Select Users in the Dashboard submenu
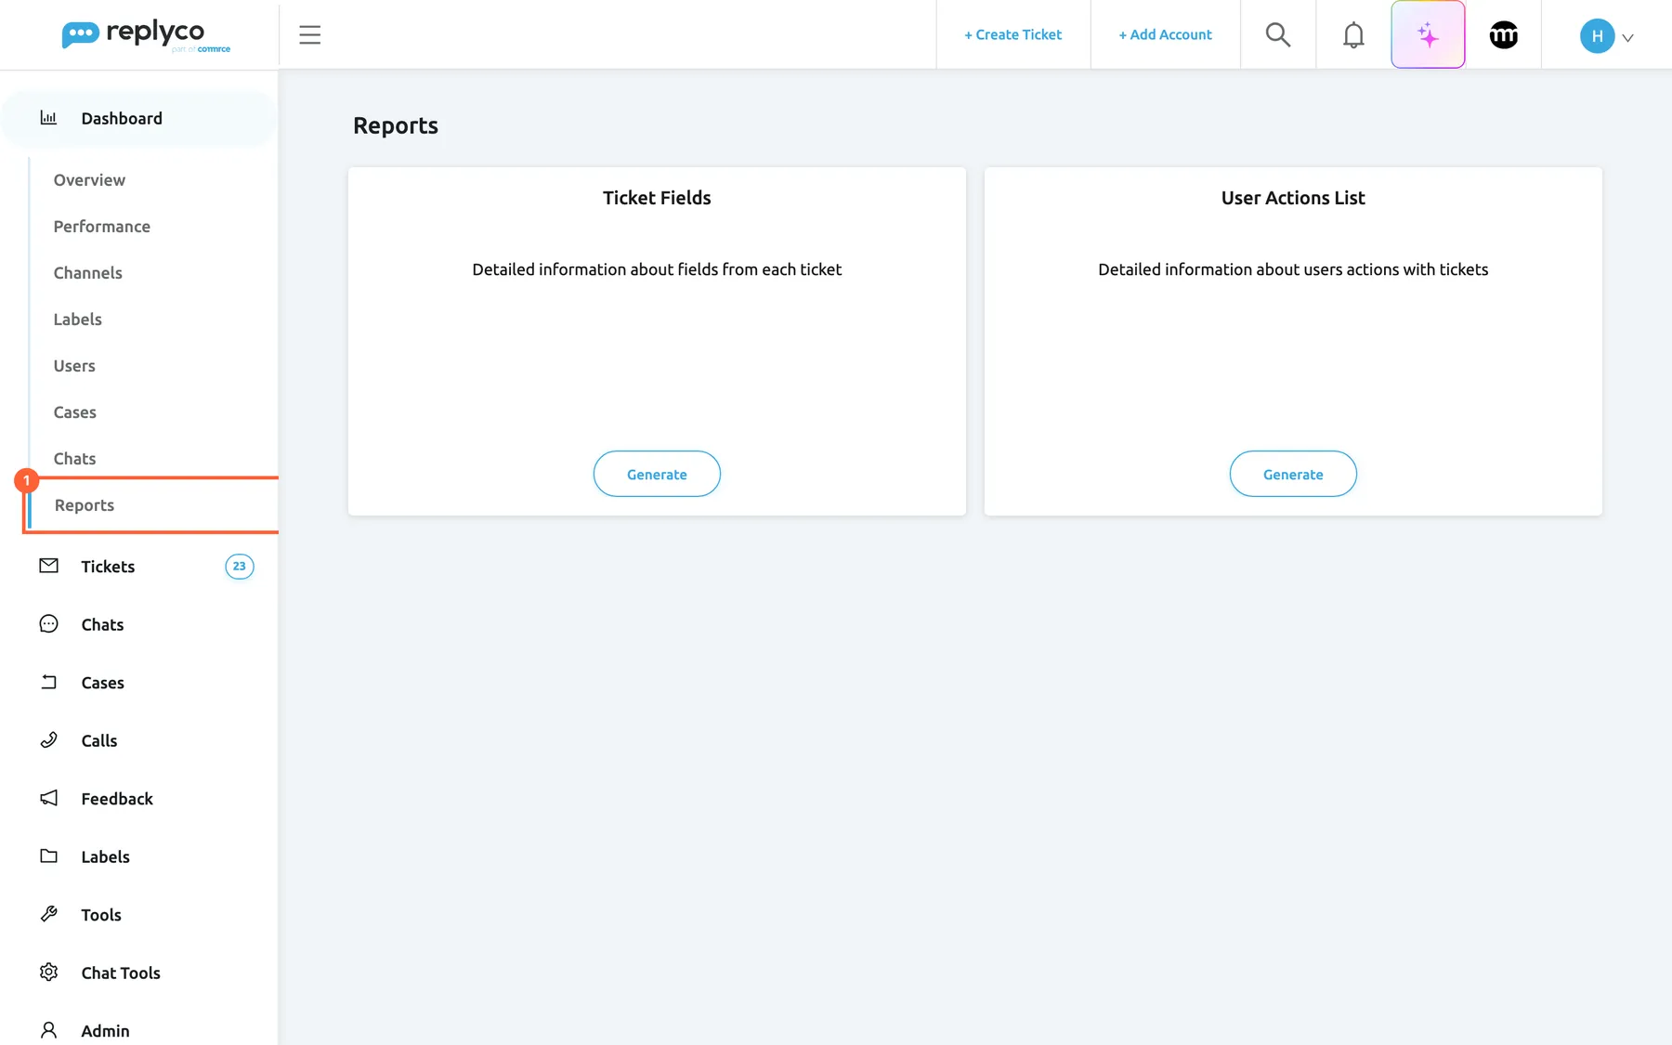The height and width of the screenshot is (1045, 1672). pyautogui.click(x=74, y=366)
